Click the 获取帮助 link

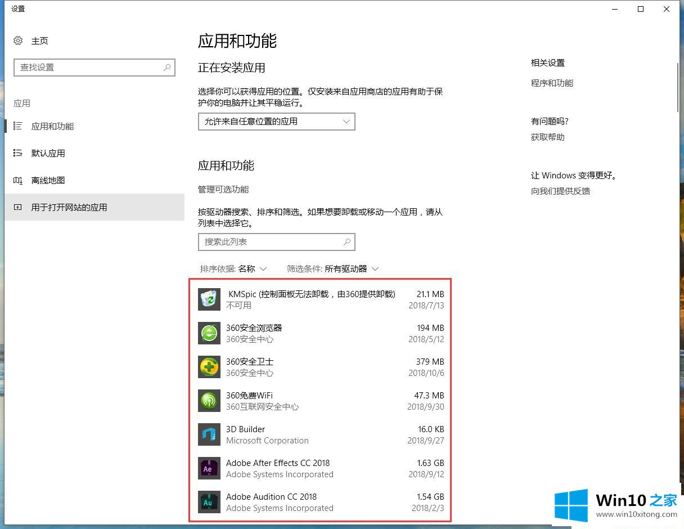(547, 137)
